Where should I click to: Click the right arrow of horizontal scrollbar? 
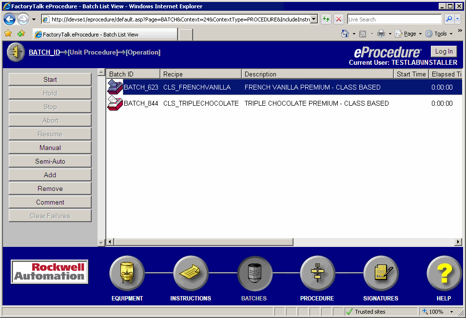click(458, 242)
